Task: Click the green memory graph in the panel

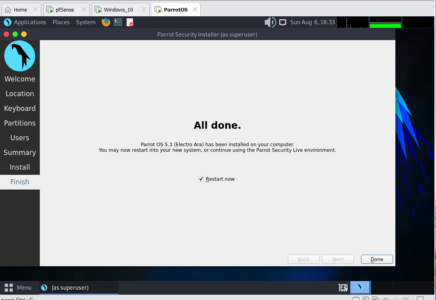Action: click(385, 23)
